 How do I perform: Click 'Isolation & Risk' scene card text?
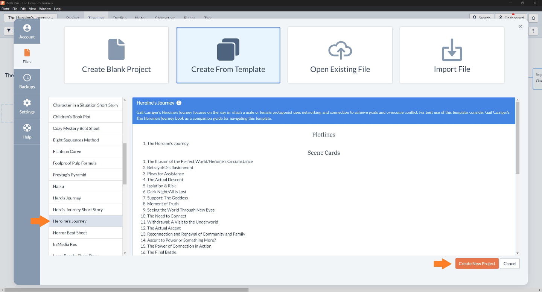[x=161, y=186]
